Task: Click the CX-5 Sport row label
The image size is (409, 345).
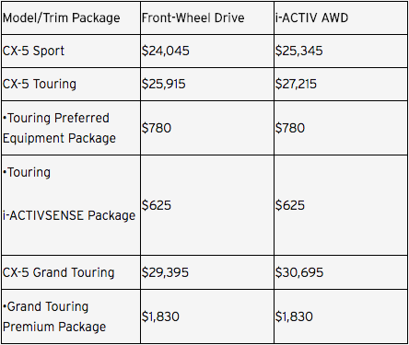Action: coord(71,51)
